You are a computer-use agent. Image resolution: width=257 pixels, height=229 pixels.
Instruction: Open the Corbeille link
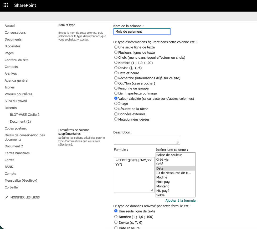click(11, 187)
